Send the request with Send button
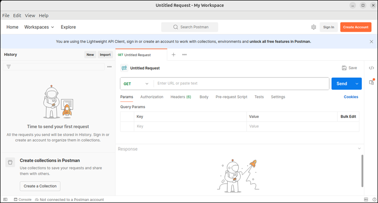Screen dimensions: 378x203 (342, 84)
